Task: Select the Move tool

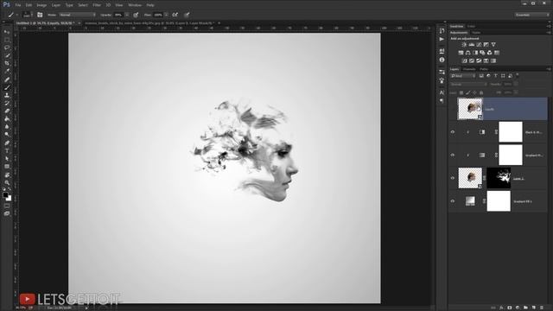Action: click(x=7, y=32)
